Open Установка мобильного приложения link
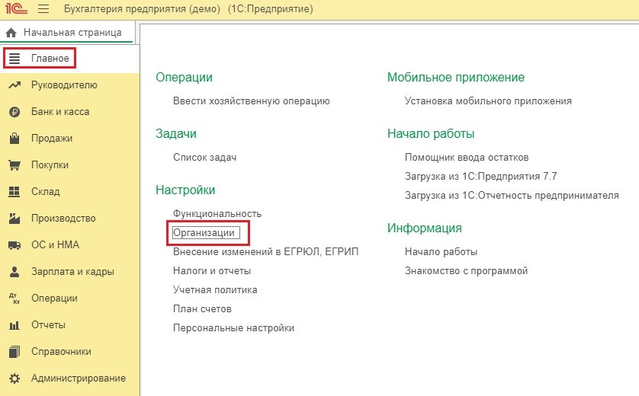 tap(488, 101)
